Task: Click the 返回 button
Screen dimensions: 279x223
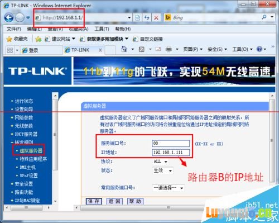Action: tap(114, 201)
